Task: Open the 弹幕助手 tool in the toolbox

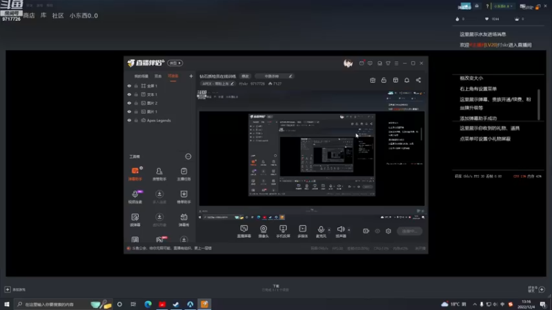Action: coord(135,174)
